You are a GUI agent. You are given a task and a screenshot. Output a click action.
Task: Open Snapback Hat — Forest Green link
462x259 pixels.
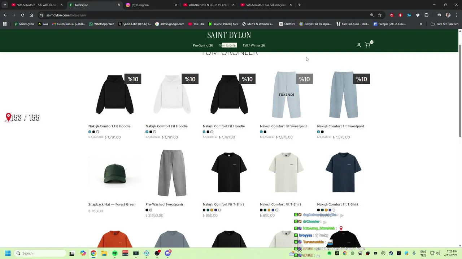(x=112, y=204)
